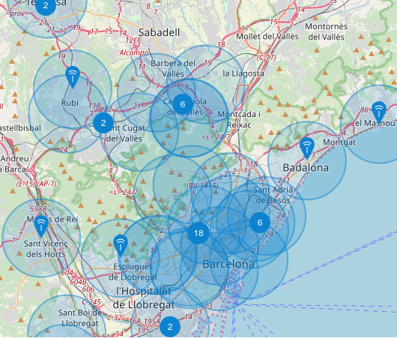Click the Montornès del Vallès label
The image size is (397, 338).
tap(326, 31)
